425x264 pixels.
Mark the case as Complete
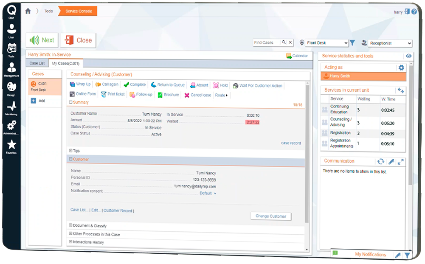pyautogui.click(x=135, y=85)
